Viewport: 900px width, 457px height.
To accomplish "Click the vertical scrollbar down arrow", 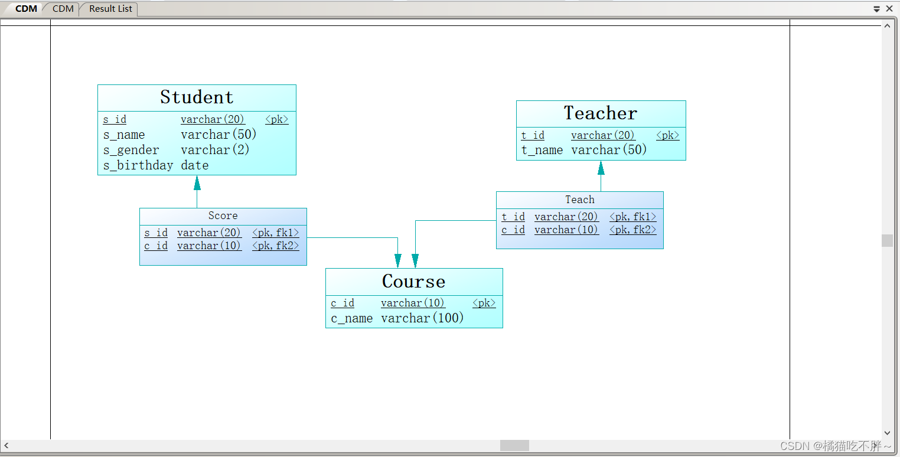I will pos(888,433).
